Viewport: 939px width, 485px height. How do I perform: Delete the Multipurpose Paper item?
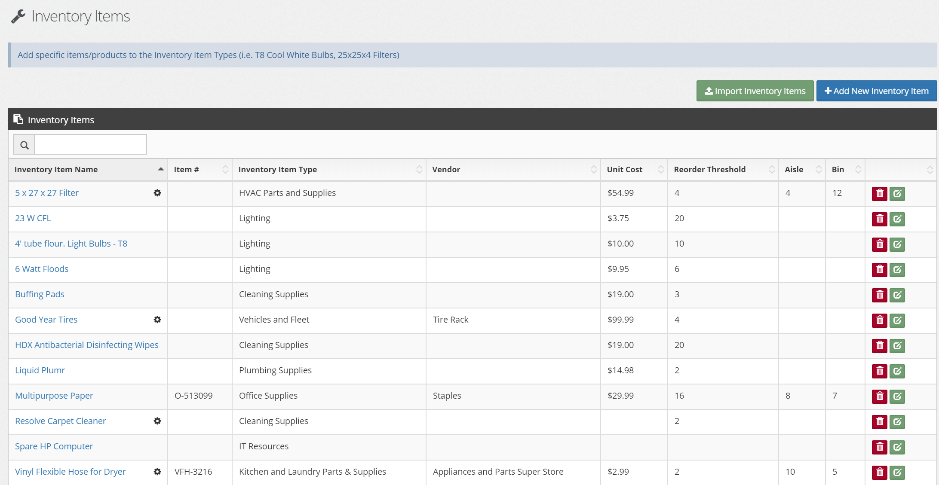click(879, 397)
